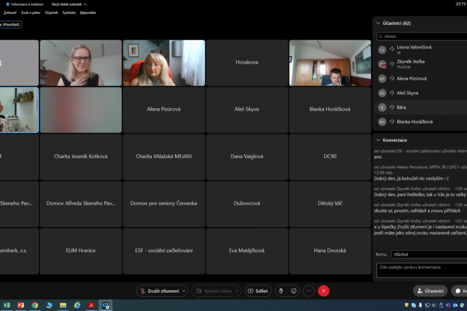
Task: Select the woman in red chair video tile
Action: (164, 63)
